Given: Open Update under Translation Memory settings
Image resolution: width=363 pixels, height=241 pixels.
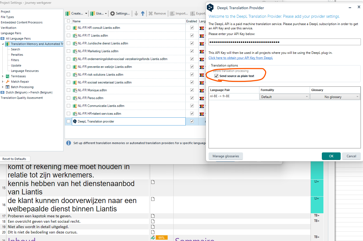Looking at the screenshot, I should (16, 65).
